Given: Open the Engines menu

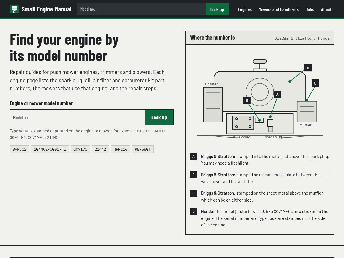Looking at the screenshot, I should tap(245, 9).
